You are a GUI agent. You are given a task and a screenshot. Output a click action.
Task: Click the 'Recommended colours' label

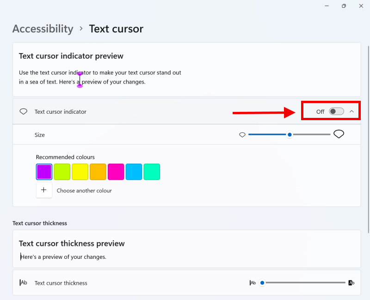(x=65, y=157)
